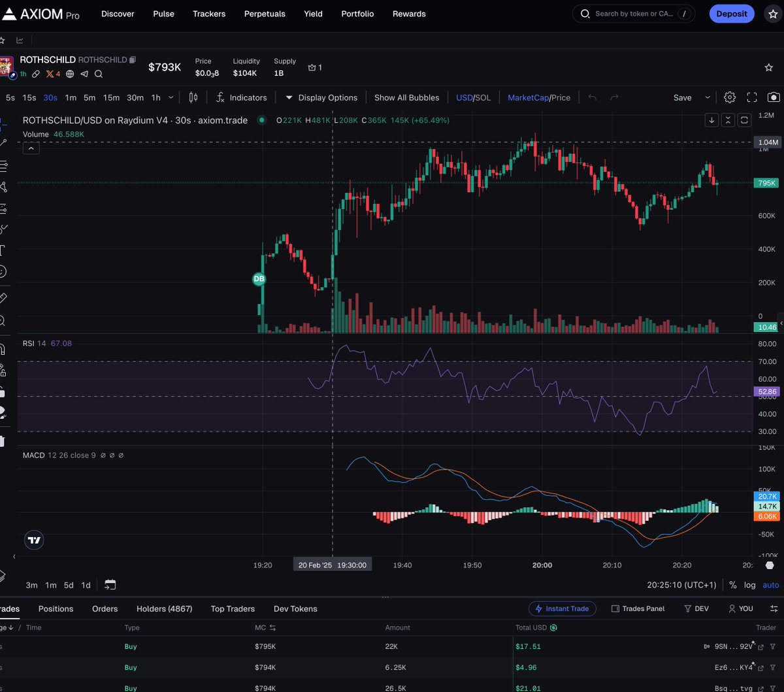The width and height of the screenshot is (784, 692).
Task: Click the Instant Trade button
Action: [562, 608]
